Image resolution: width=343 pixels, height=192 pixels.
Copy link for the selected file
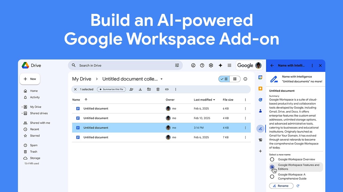click(167, 89)
